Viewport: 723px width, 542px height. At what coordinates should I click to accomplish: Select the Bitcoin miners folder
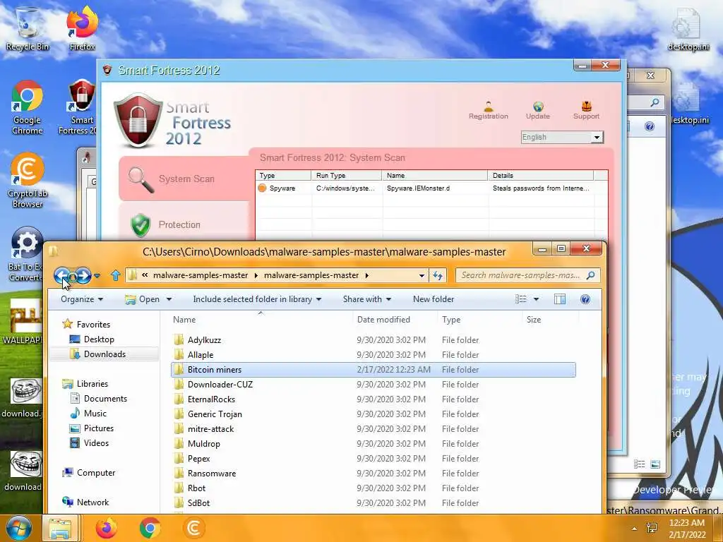[374, 370]
